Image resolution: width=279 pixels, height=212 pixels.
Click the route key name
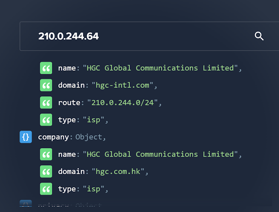coord(69,103)
